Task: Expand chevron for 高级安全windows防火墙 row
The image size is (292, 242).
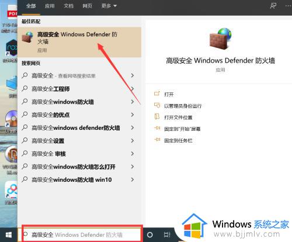Action: (133, 102)
